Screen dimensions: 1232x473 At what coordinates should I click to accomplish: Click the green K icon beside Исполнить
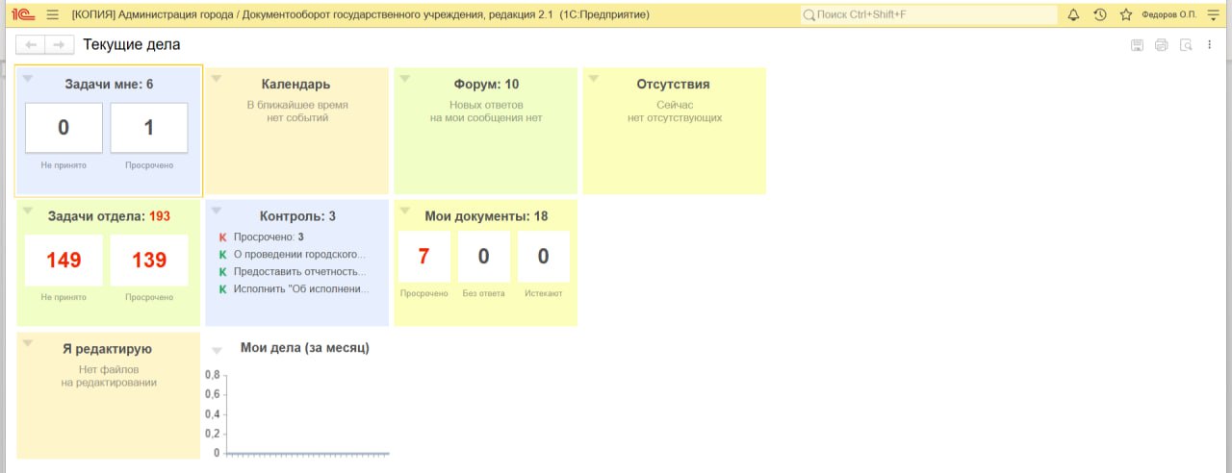222,289
